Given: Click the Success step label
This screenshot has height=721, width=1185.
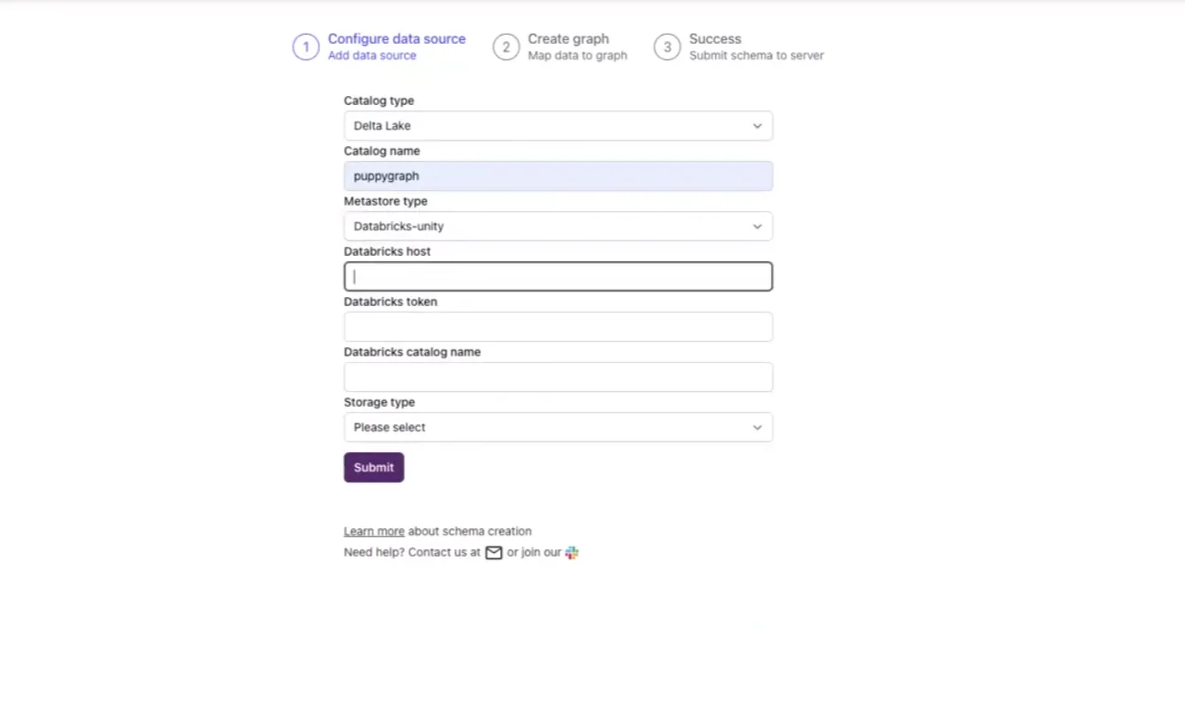Looking at the screenshot, I should point(715,38).
